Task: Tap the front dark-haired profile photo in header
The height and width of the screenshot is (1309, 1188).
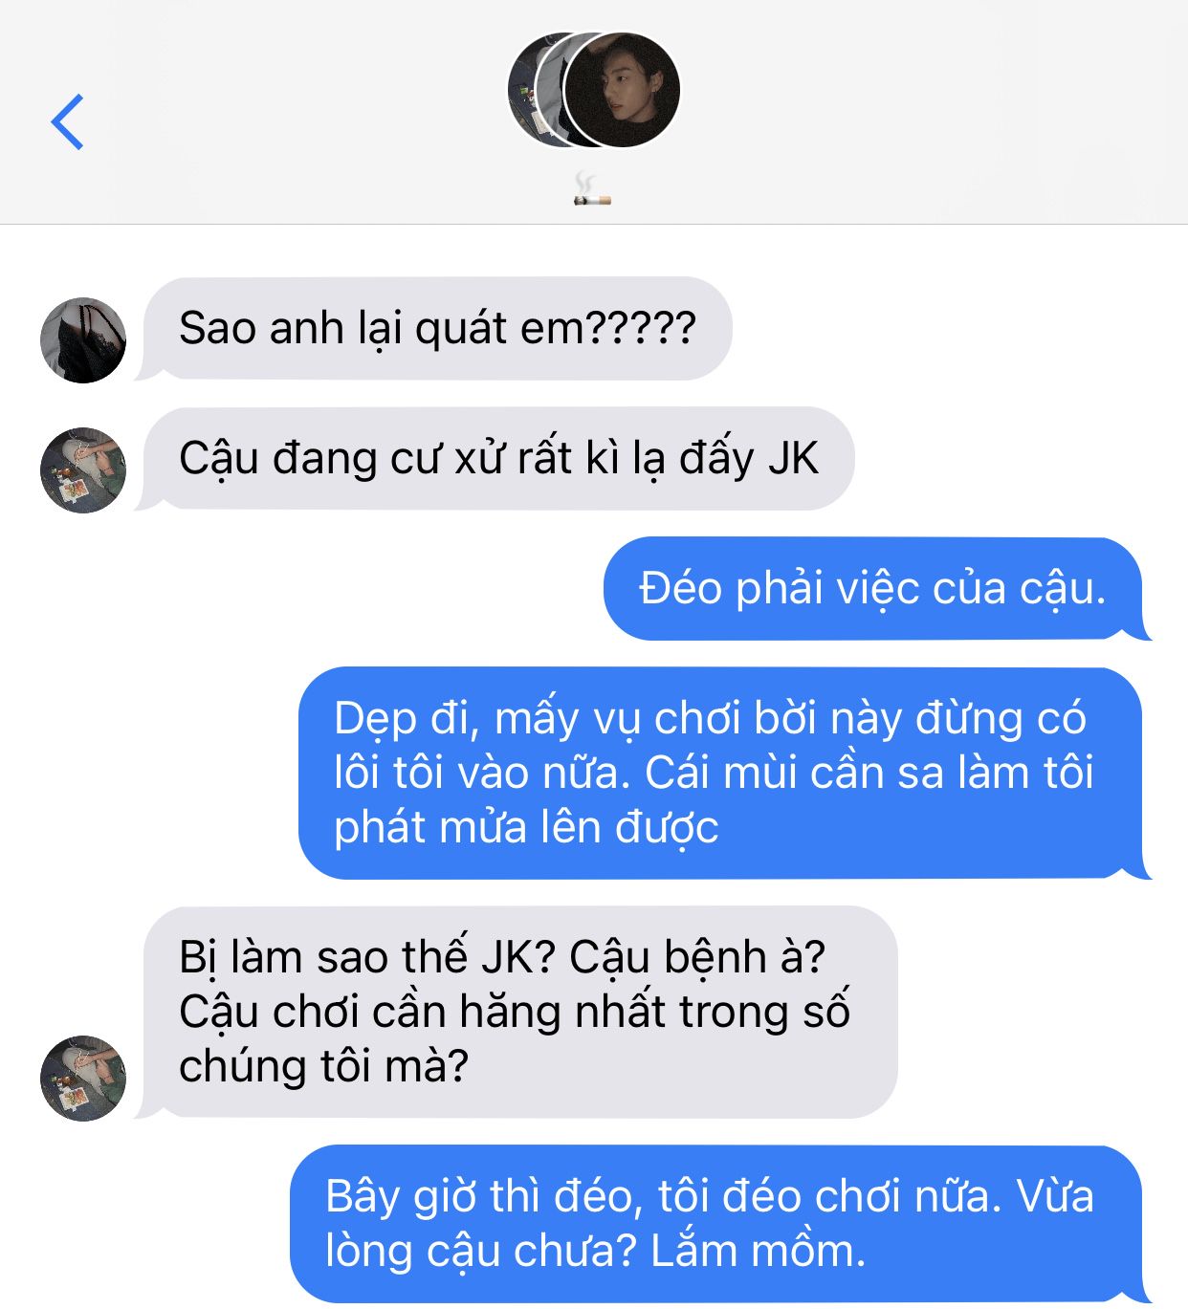Action: point(622,90)
